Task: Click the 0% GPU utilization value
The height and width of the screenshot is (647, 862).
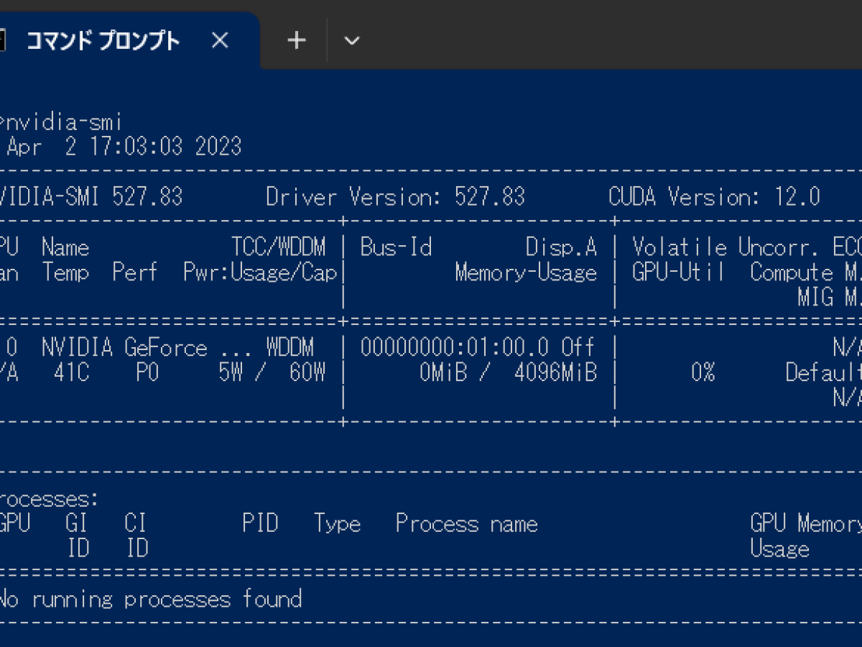Action: click(703, 373)
